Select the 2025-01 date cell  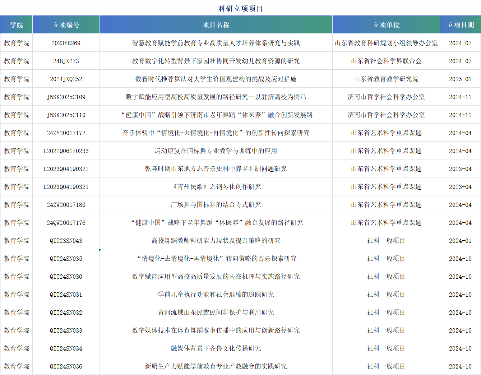coord(460,79)
